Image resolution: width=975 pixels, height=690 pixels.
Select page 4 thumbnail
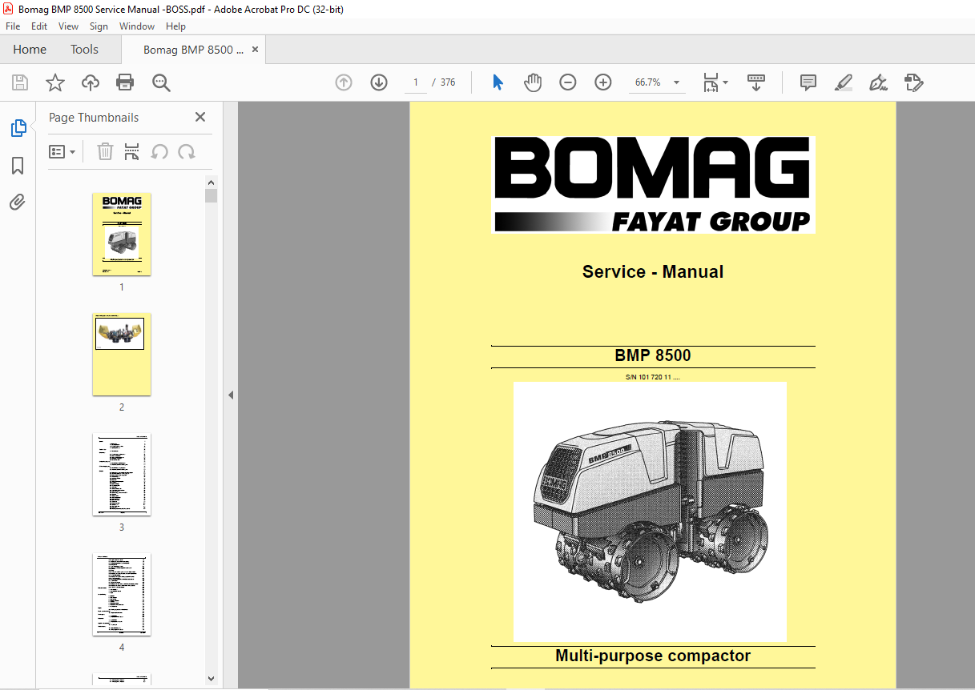[122, 594]
